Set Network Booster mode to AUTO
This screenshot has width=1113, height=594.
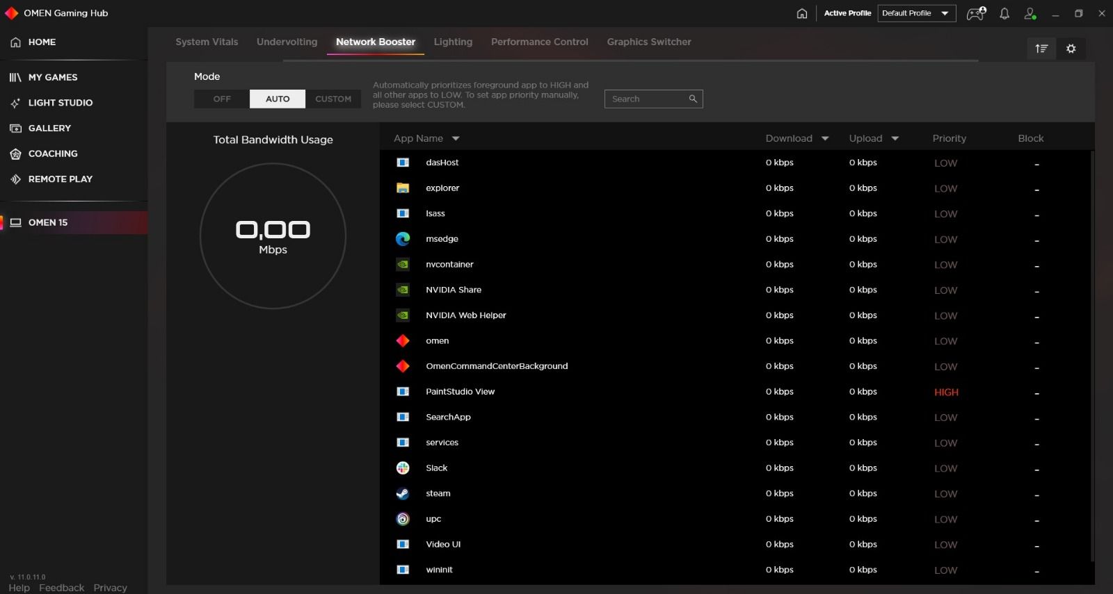click(x=278, y=99)
